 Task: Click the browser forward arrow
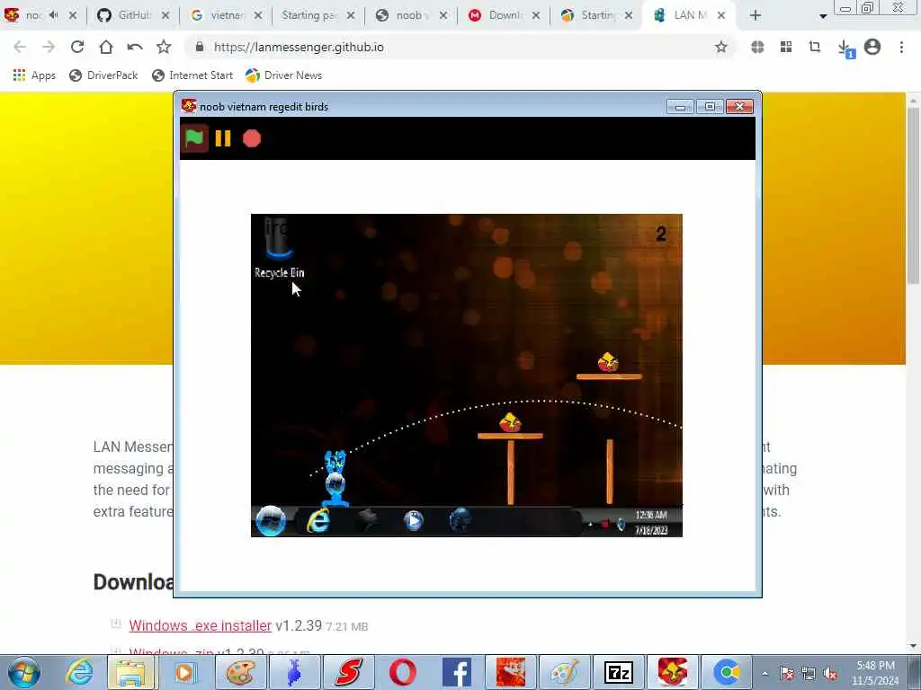tap(49, 47)
